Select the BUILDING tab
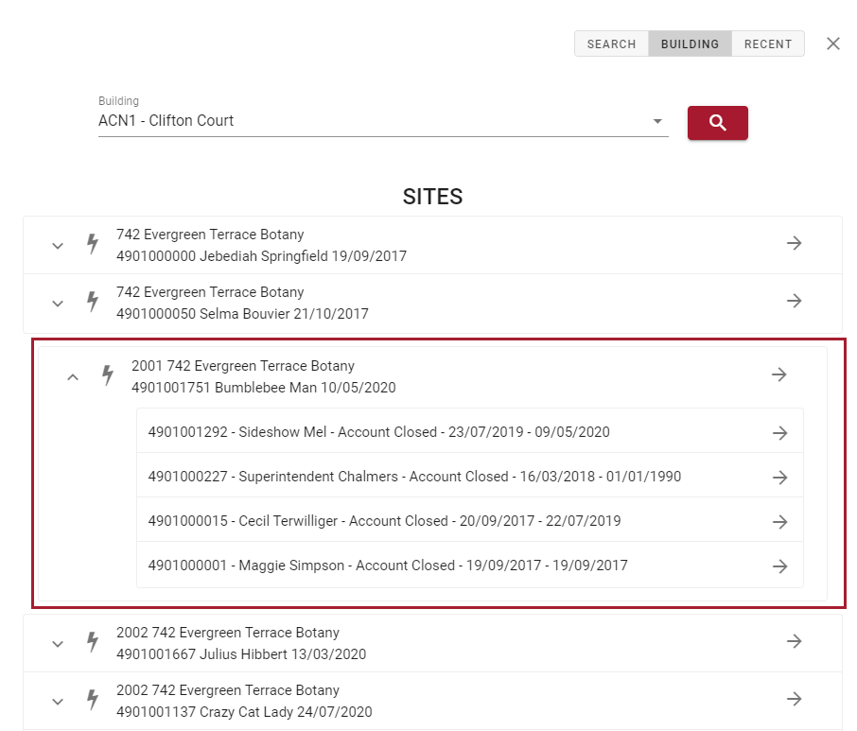 tap(690, 44)
